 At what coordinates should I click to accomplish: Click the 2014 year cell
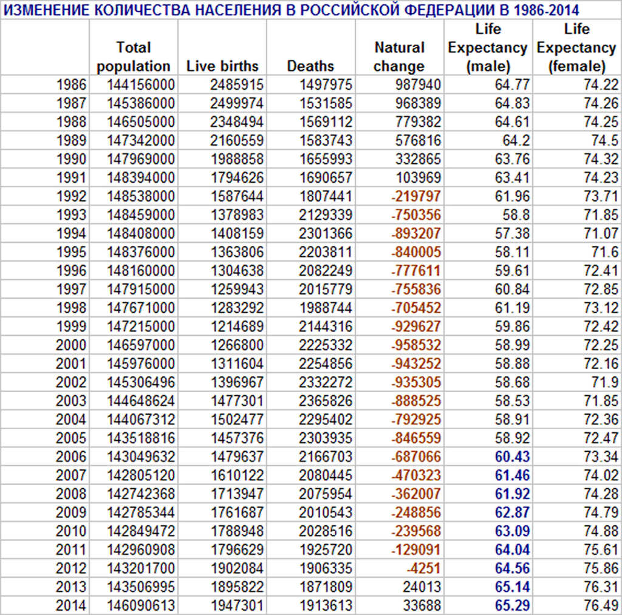pyautogui.click(x=71, y=605)
